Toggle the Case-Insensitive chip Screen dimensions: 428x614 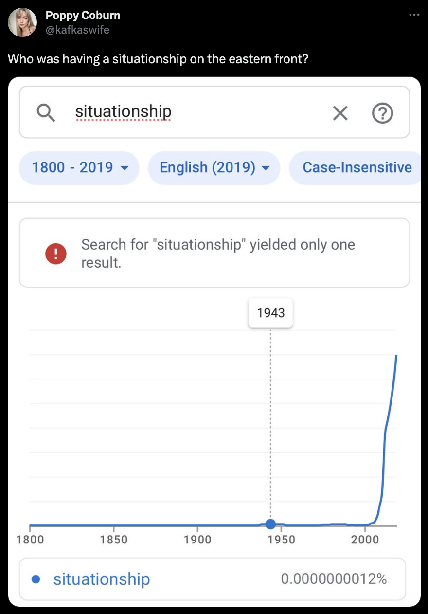[357, 167]
